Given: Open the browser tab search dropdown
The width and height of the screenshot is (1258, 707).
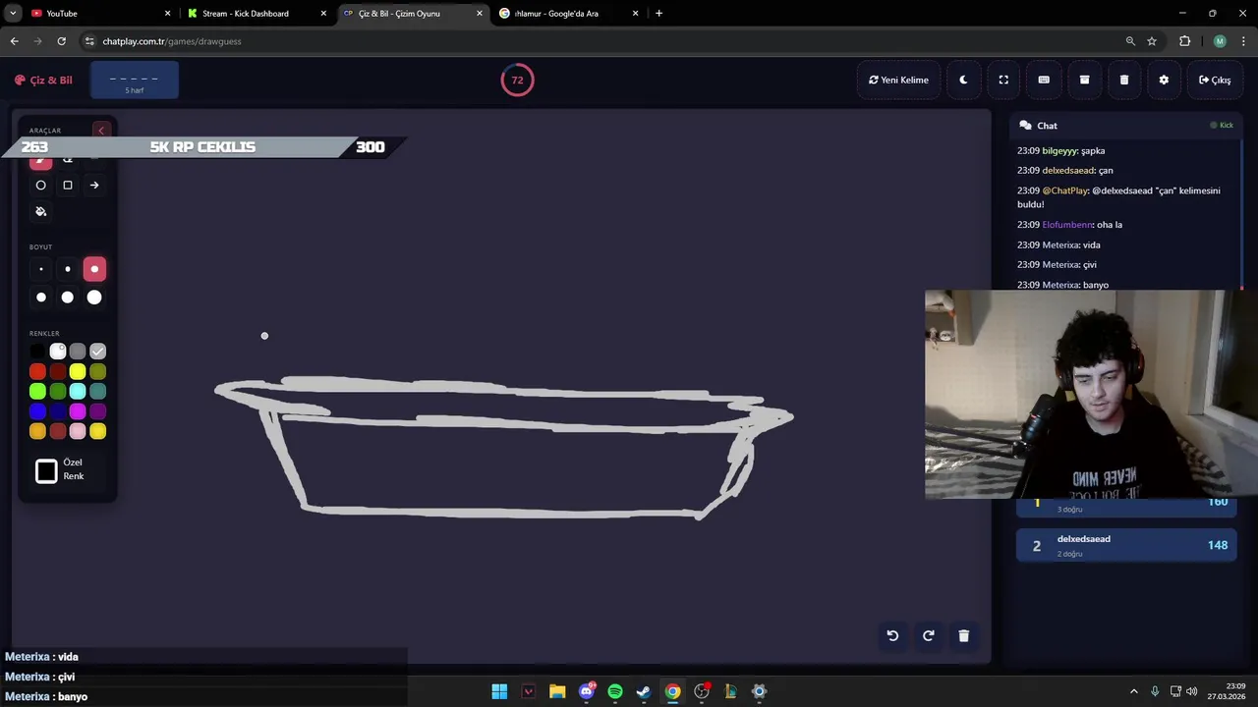Looking at the screenshot, I should 12,14.
